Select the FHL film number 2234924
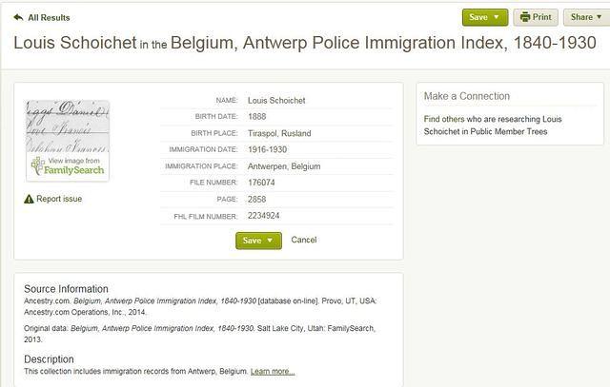The image size is (610, 387). tap(264, 216)
